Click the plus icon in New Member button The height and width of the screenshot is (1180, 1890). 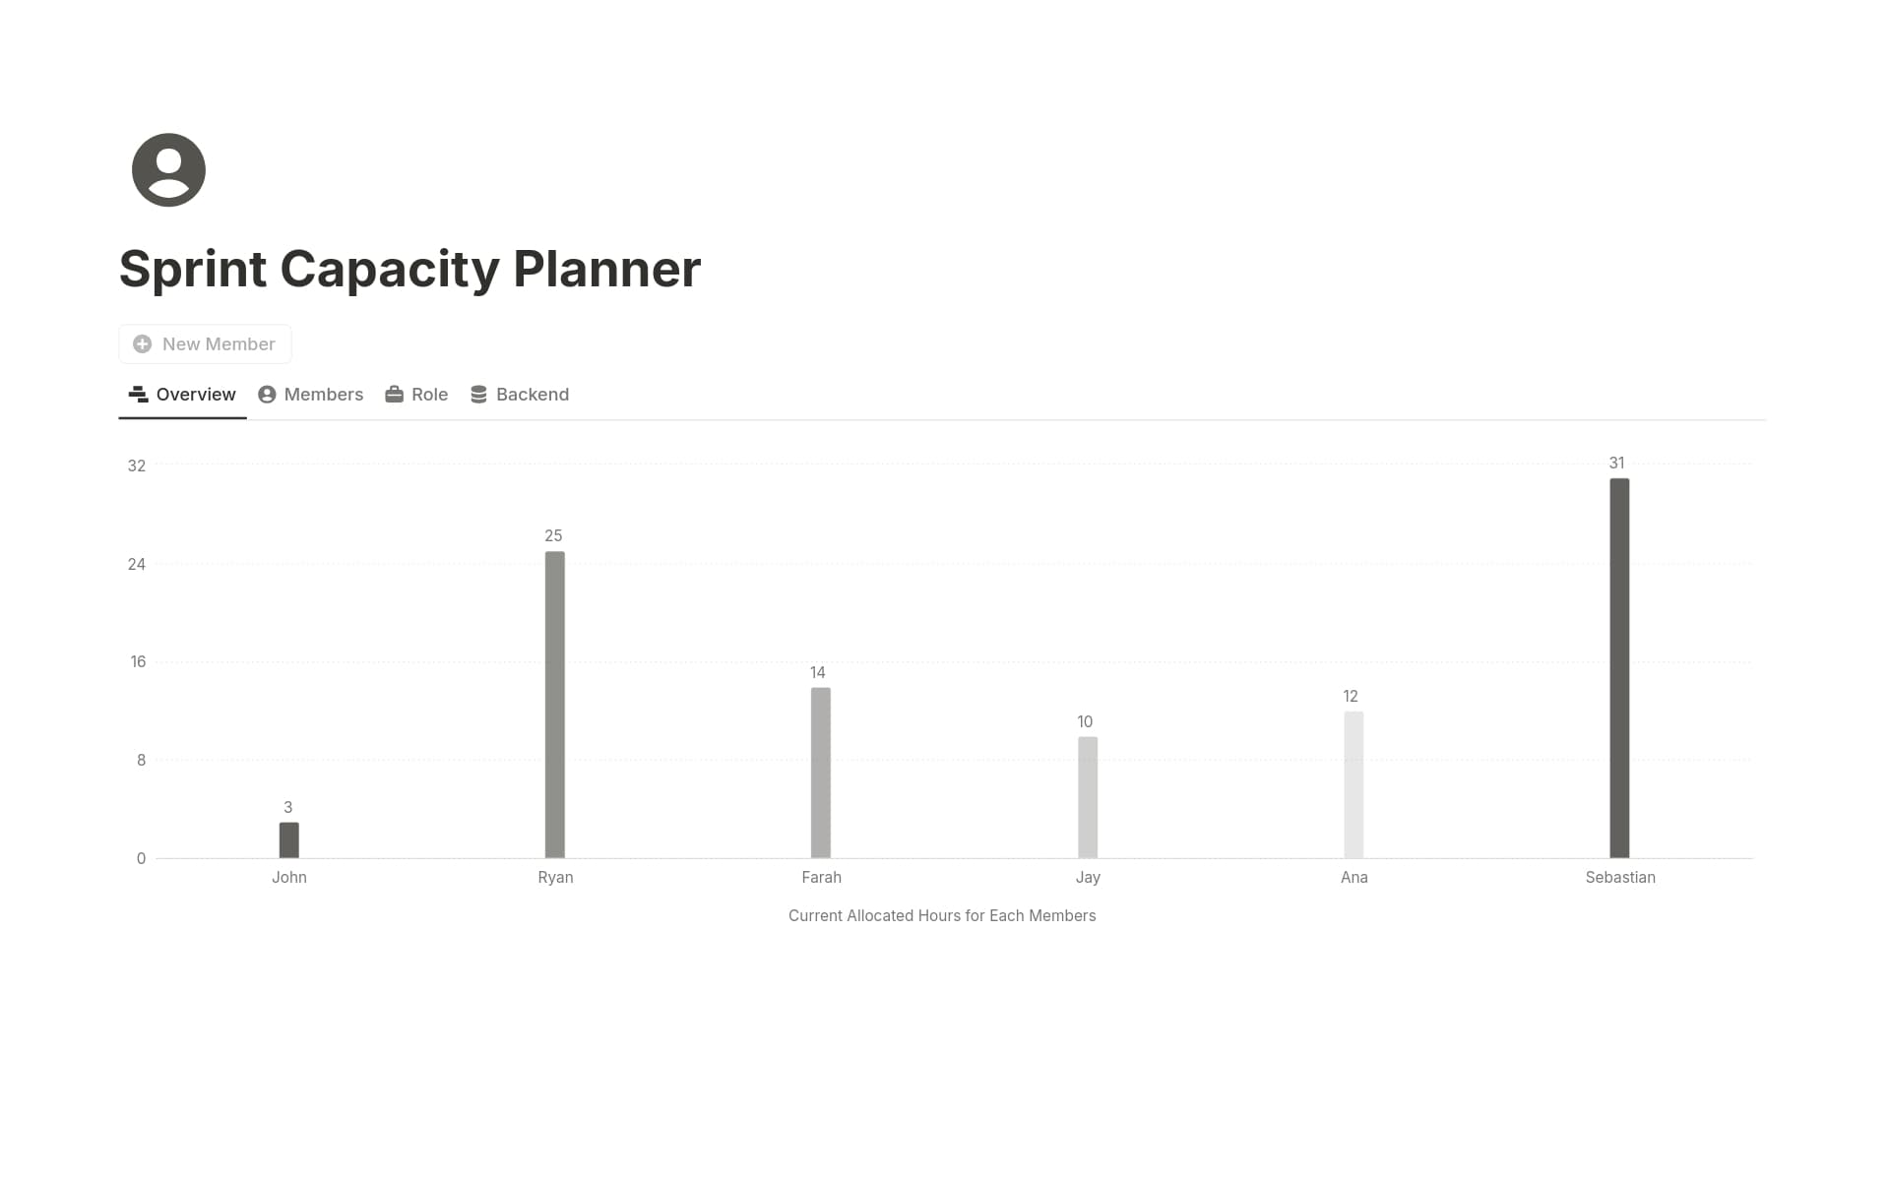(141, 343)
